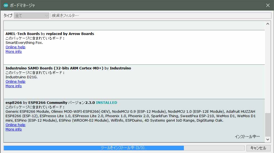Click the Arduino logo in title bar

(6, 5)
